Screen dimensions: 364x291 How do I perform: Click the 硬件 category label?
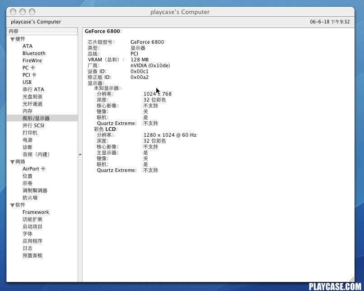pyautogui.click(x=20, y=39)
